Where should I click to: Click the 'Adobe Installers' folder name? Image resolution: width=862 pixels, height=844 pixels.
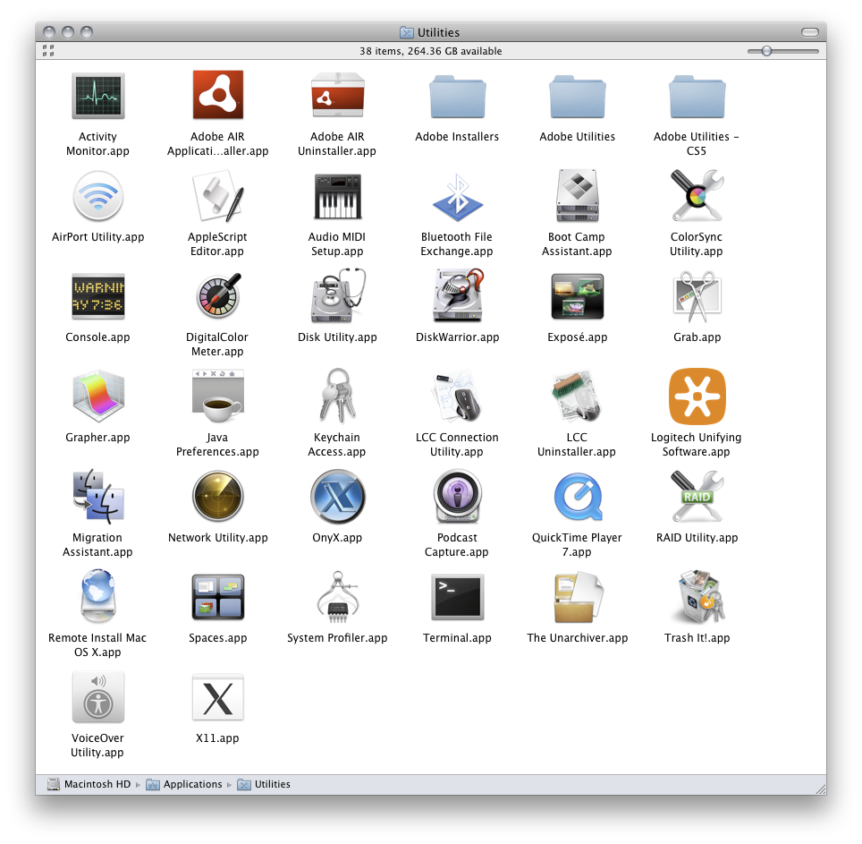tap(458, 136)
